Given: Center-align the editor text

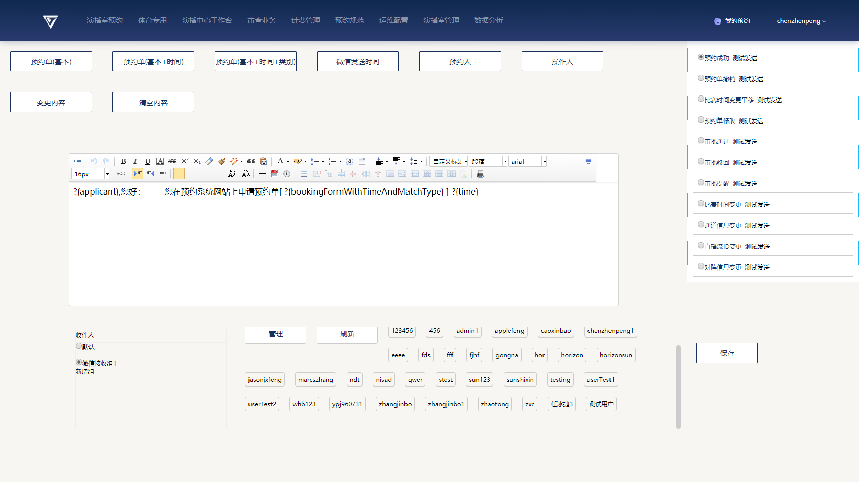Looking at the screenshot, I should (192, 174).
